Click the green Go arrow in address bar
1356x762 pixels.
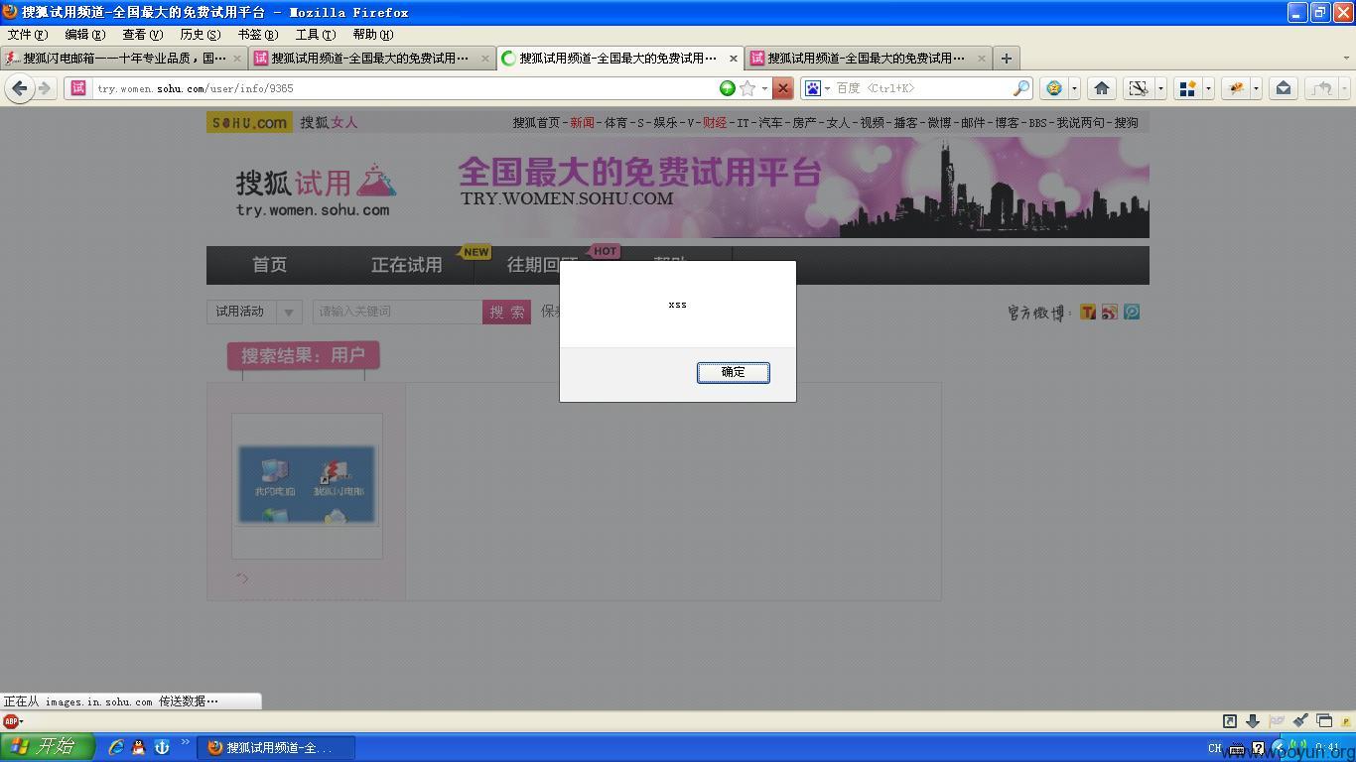[728, 88]
